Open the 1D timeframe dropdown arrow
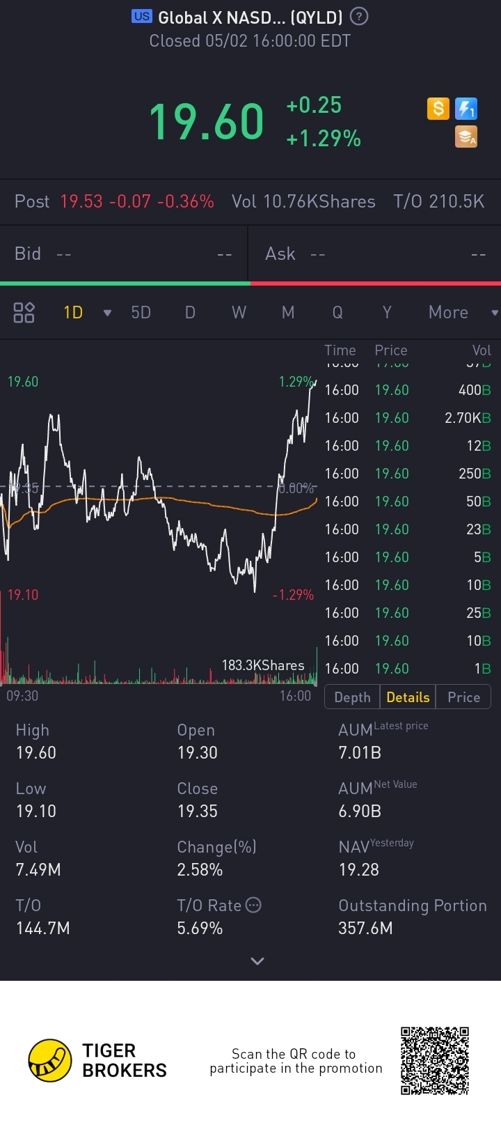The width and height of the screenshot is (501, 1141). 107,313
